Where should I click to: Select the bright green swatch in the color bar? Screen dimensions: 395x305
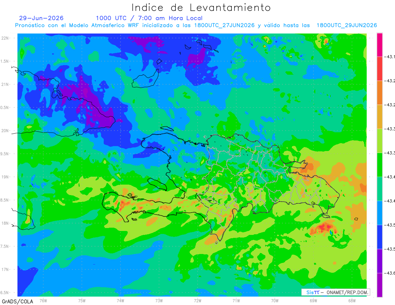(x=380, y=165)
